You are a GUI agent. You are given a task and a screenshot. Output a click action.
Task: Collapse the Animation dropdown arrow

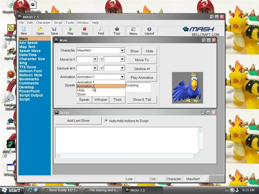(122, 77)
